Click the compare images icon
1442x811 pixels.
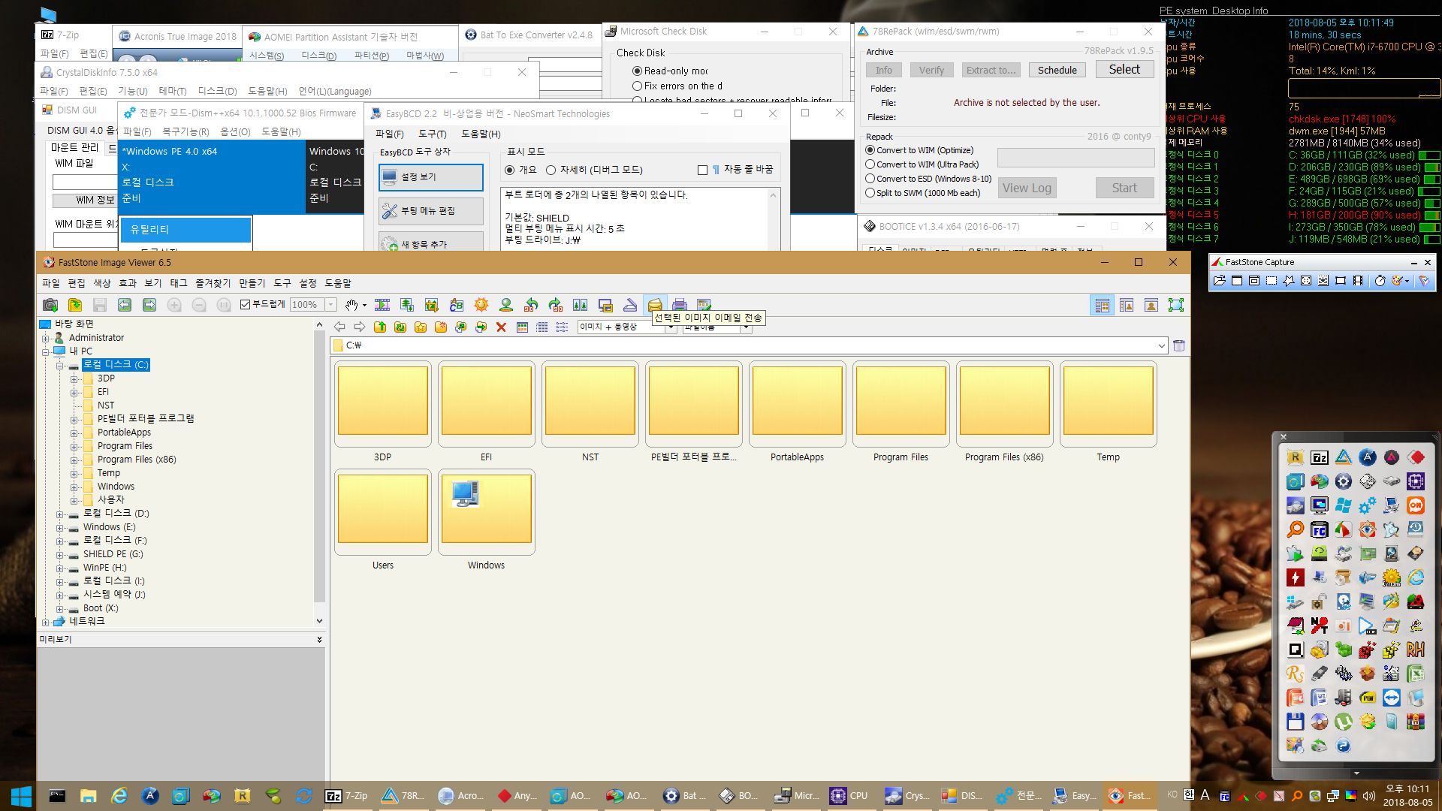[x=581, y=305]
